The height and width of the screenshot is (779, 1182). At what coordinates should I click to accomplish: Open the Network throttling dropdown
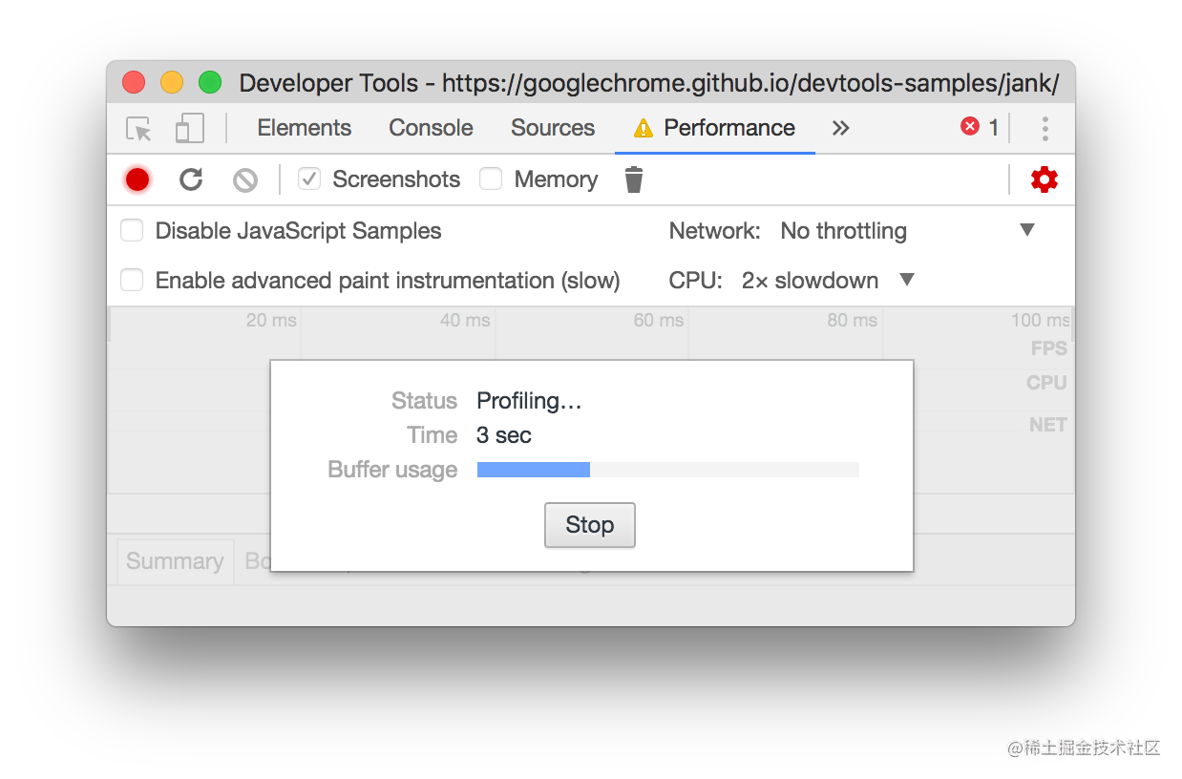point(907,230)
